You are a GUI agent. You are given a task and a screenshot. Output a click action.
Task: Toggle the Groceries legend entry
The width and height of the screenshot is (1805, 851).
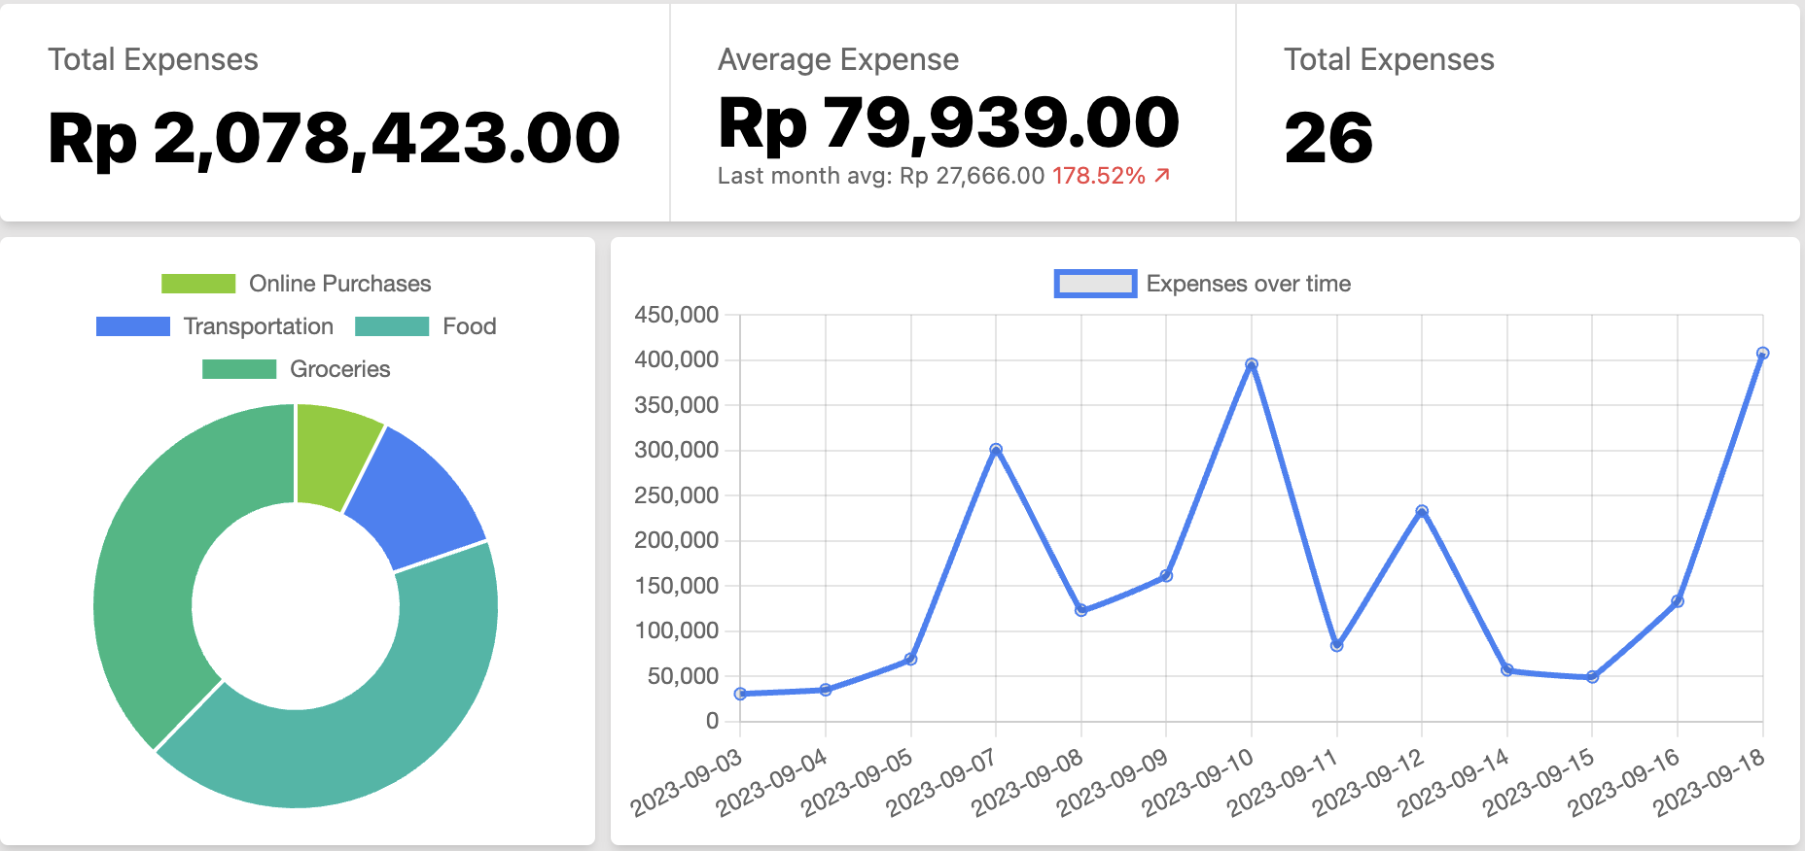coord(296,369)
